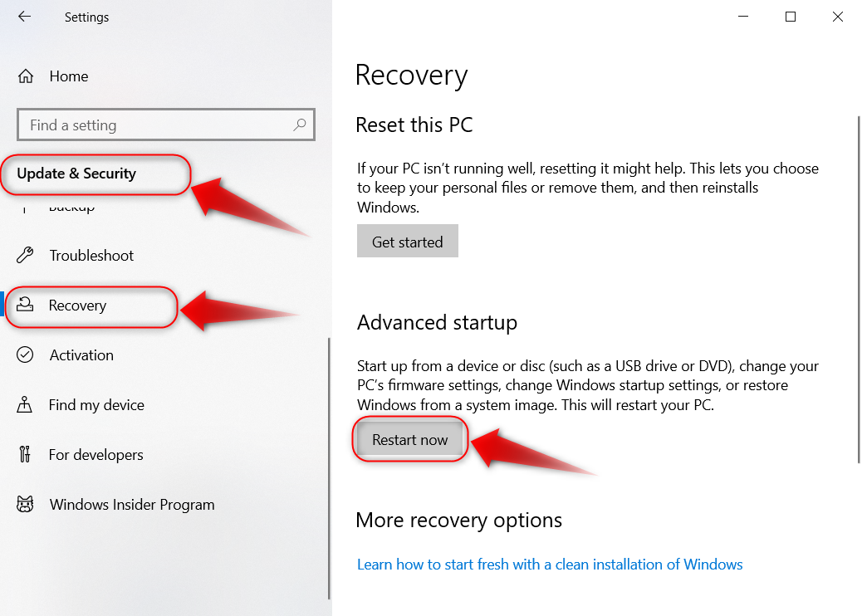Open the clean installation of Windows link
The width and height of the screenshot is (862, 616).
550,565
